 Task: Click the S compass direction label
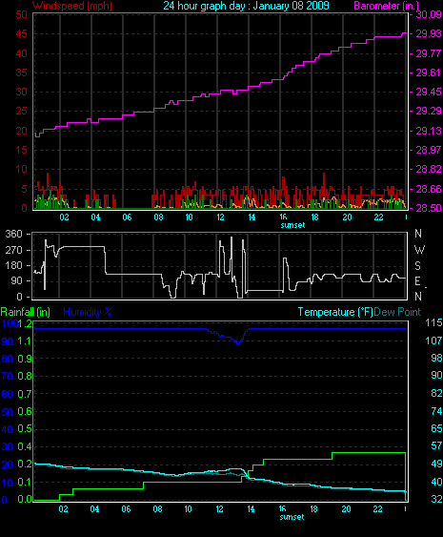[x=417, y=266]
